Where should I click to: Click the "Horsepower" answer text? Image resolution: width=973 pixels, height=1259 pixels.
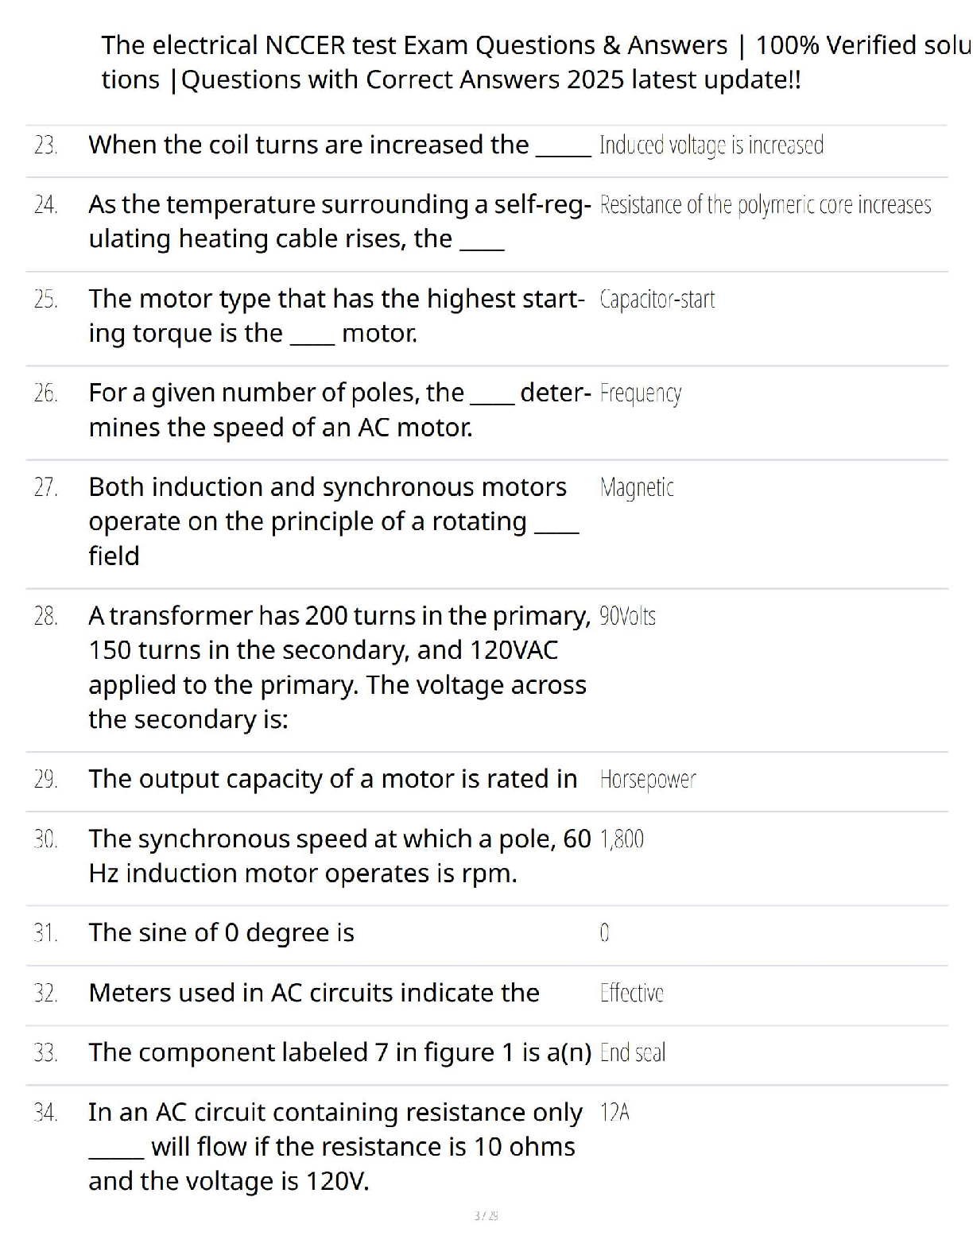647,780
